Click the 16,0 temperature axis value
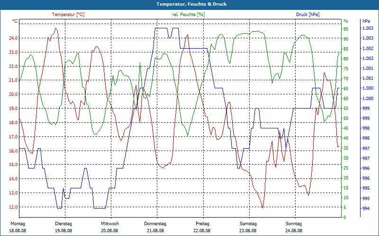 coord(13,151)
